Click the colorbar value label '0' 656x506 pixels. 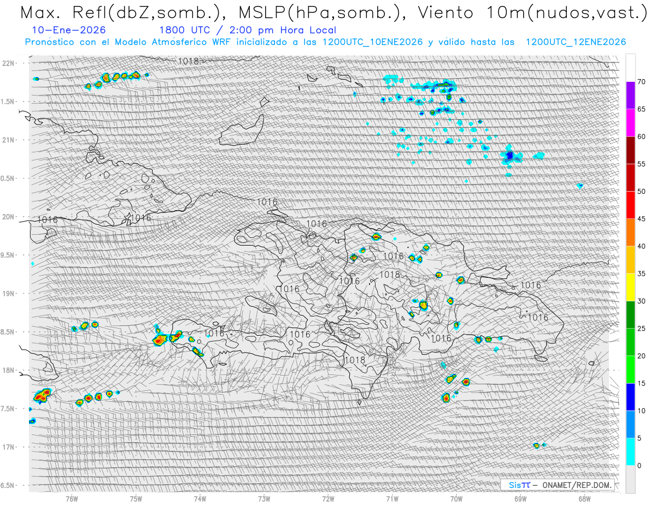pos(639,466)
